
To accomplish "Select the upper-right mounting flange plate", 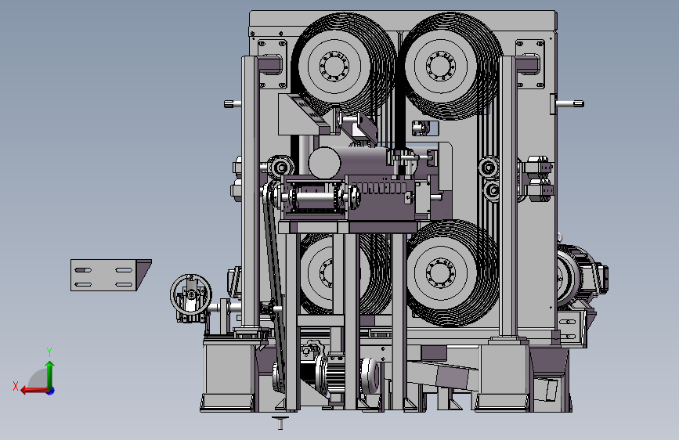I will coord(530,64).
